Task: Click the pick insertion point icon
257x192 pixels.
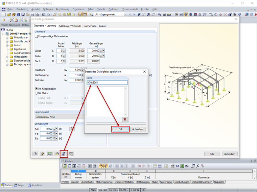Action: coord(72,129)
